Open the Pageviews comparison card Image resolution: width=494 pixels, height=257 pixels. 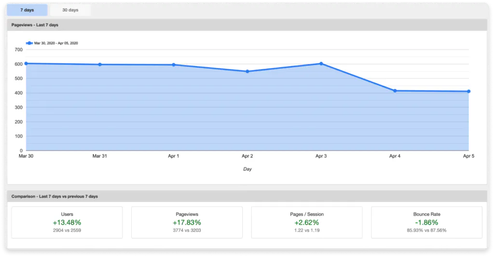tap(187, 222)
